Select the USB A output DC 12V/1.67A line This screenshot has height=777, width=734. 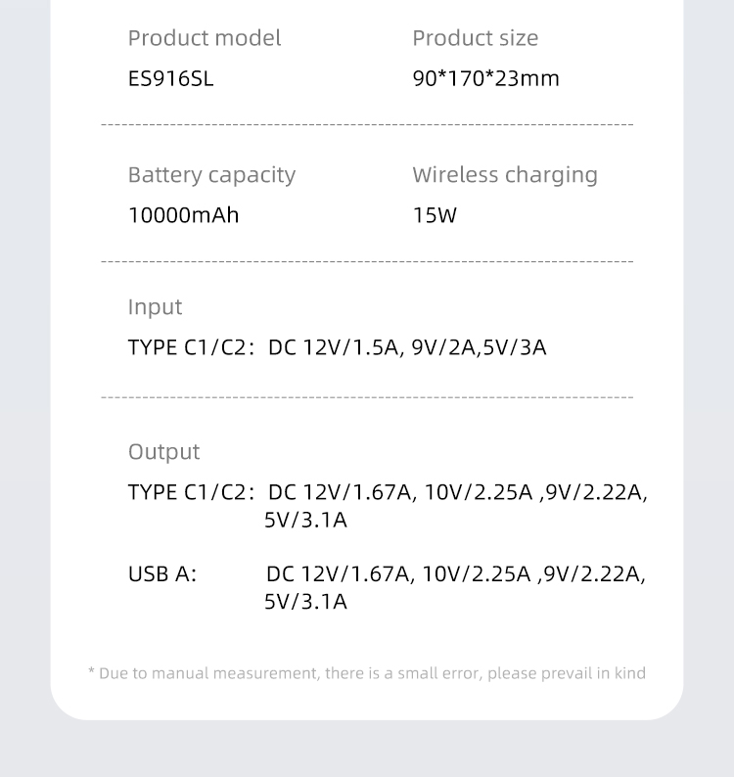click(x=455, y=573)
